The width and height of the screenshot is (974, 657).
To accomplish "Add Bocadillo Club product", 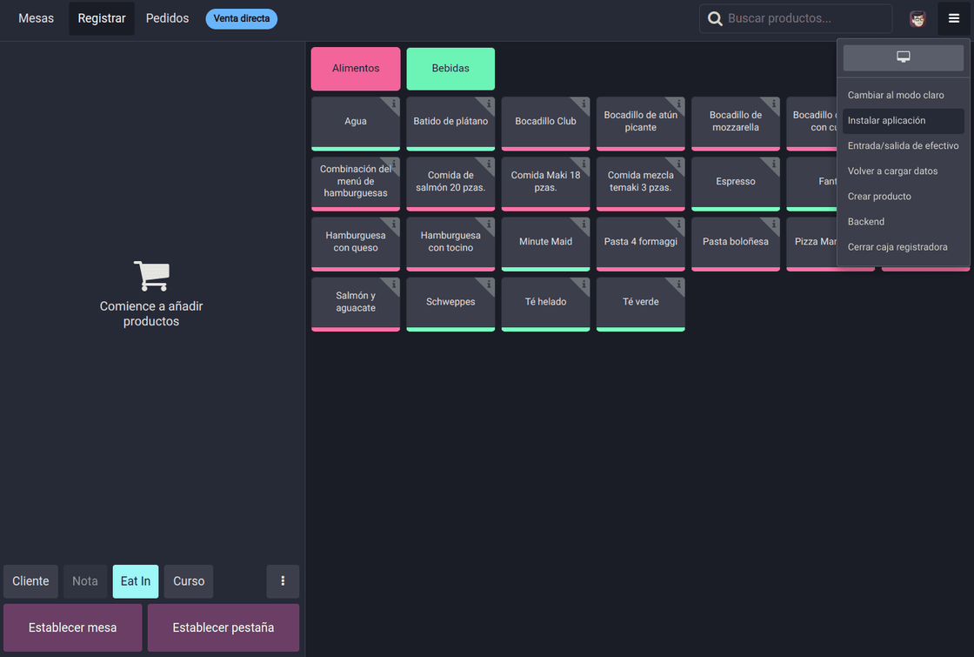I will point(545,123).
